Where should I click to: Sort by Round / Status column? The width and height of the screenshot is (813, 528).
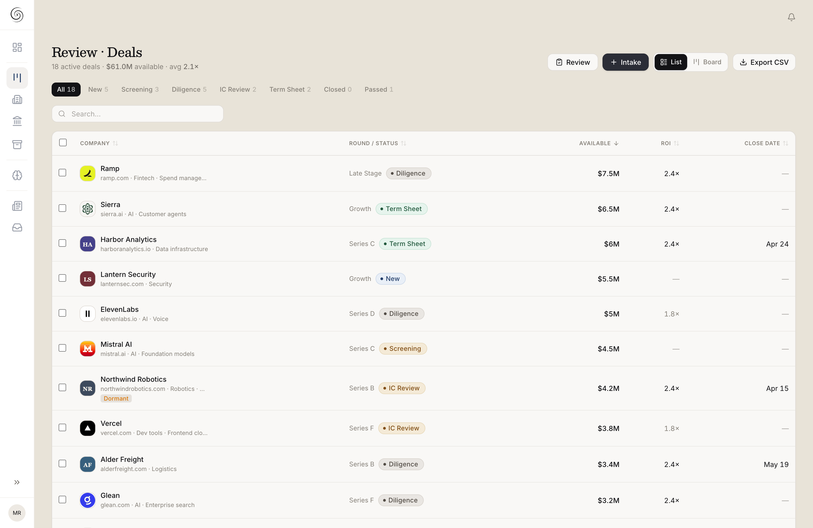[377, 143]
